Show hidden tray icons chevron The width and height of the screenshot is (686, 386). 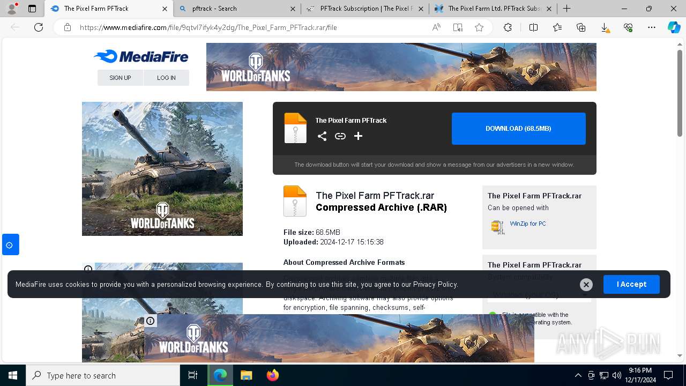tap(578, 375)
